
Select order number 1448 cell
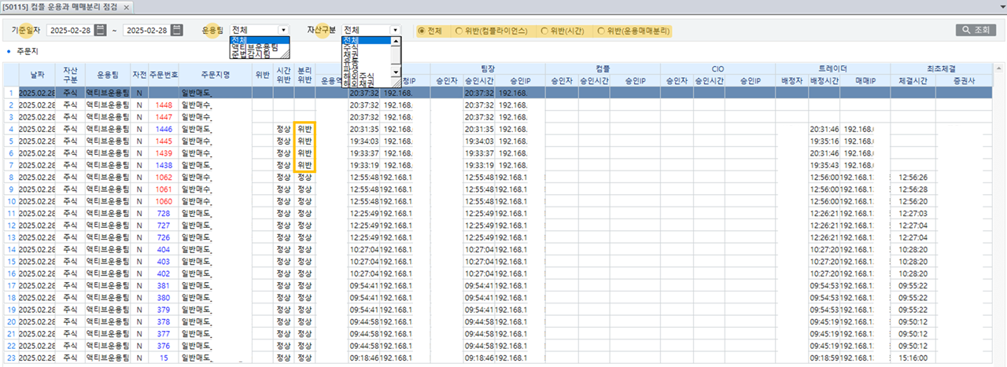pos(164,105)
